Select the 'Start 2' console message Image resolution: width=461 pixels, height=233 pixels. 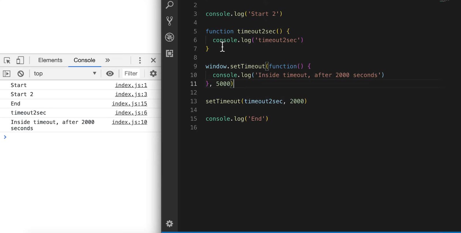[x=22, y=94]
